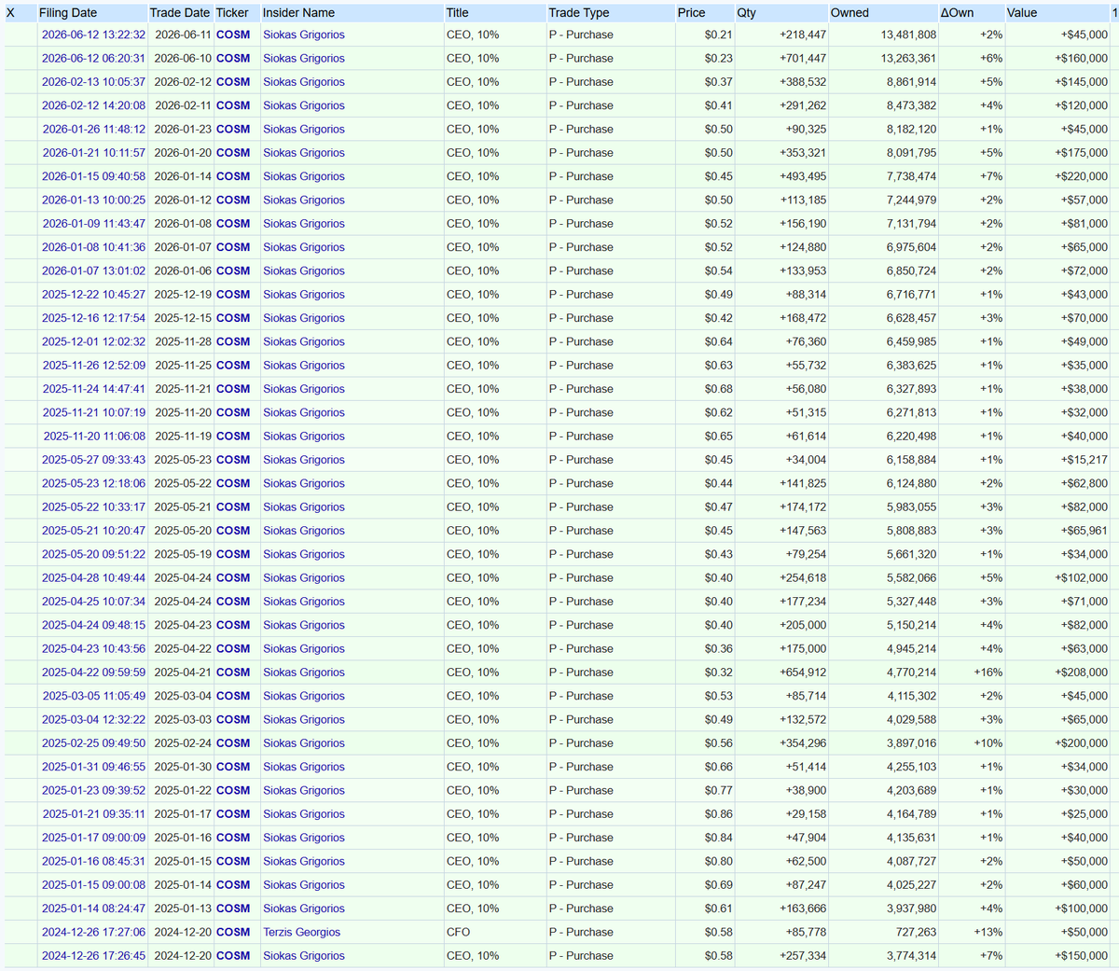Open filing dated 2026-01-15 09:40:58
The image size is (1119, 971).
pyautogui.click(x=93, y=176)
